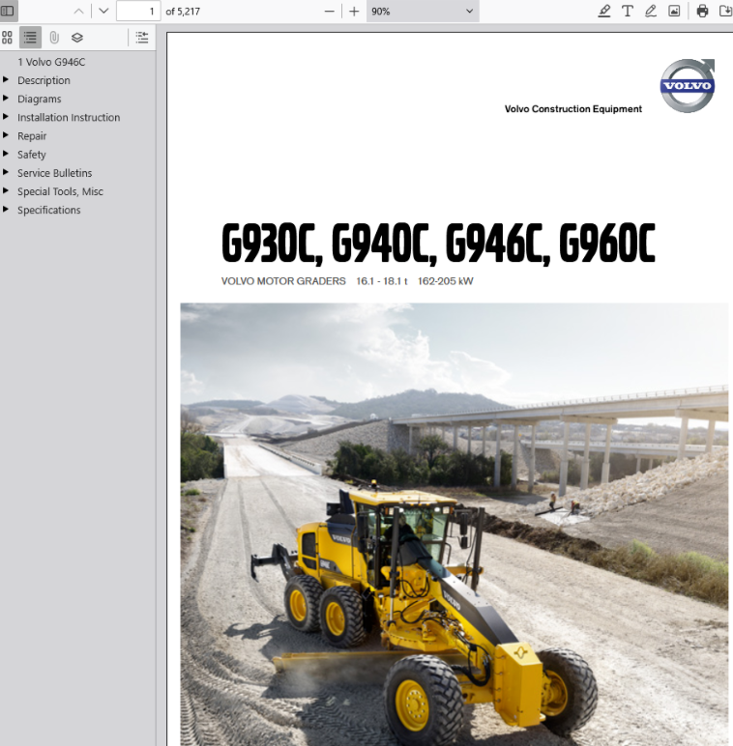Save or download the document
The image size is (733, 746).
pos(725,12)
